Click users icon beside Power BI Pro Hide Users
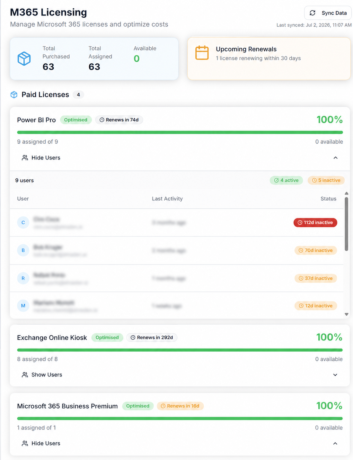This screenshot has height=460, width=353. click(25, 158)
